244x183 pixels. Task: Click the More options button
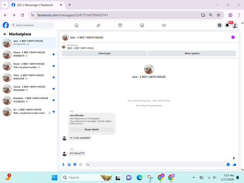click(192, 53)
